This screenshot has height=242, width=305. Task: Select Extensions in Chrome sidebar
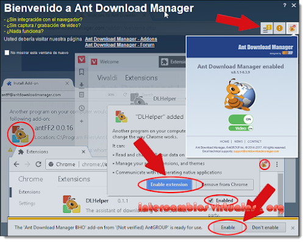coord(29,192)
